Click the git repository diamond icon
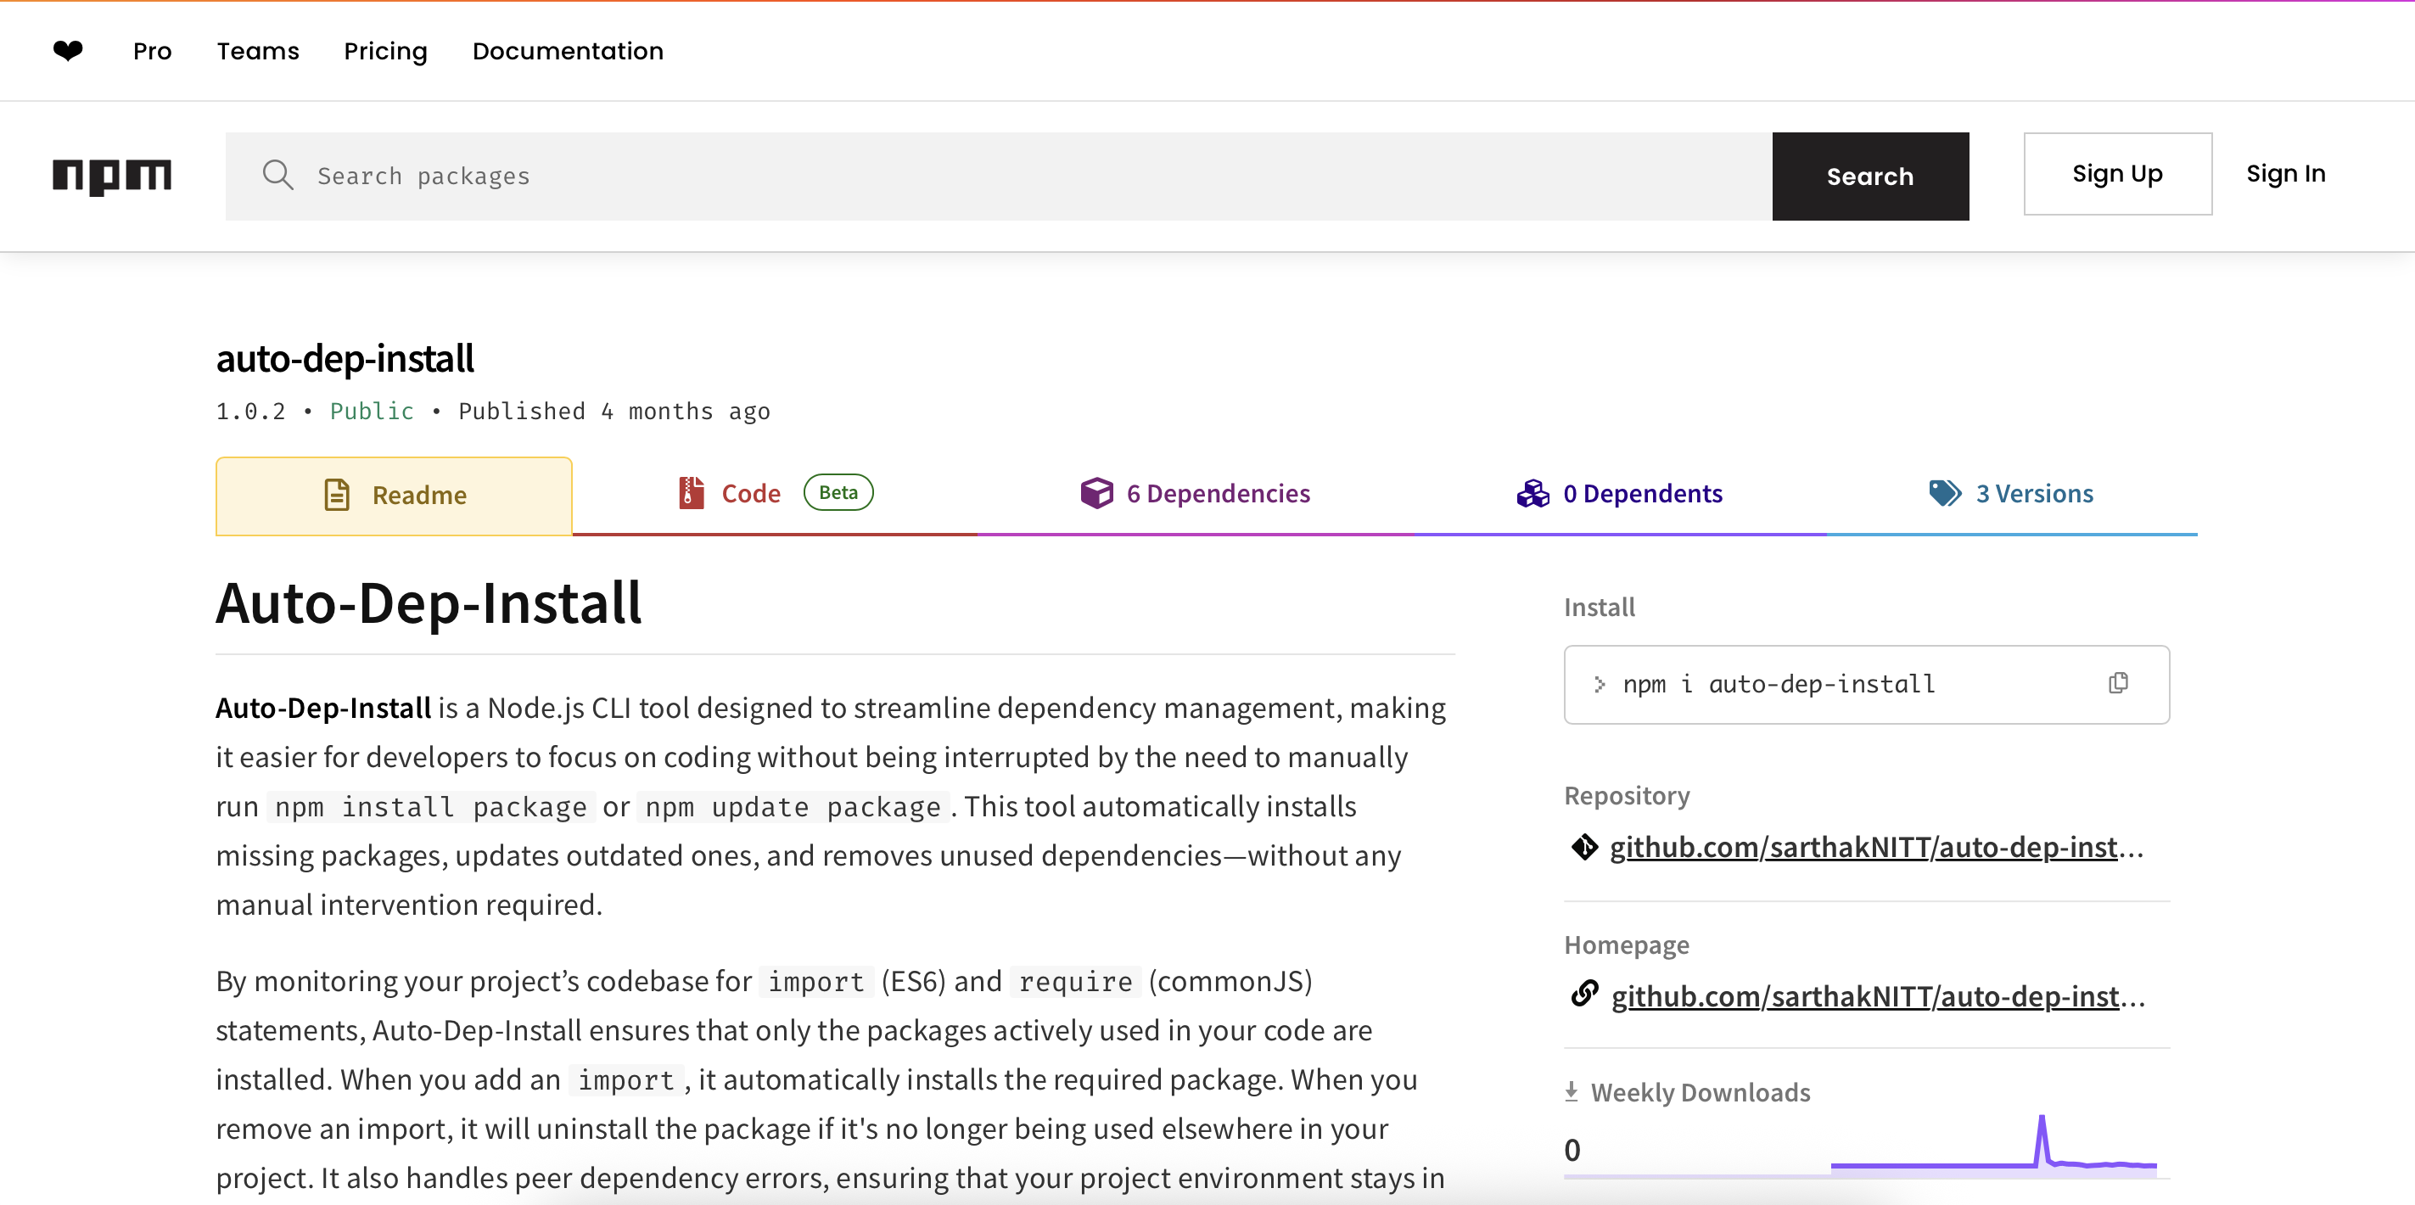Image resolution: width=2415 pixels, height=1205 pixels. point(1584,847)
